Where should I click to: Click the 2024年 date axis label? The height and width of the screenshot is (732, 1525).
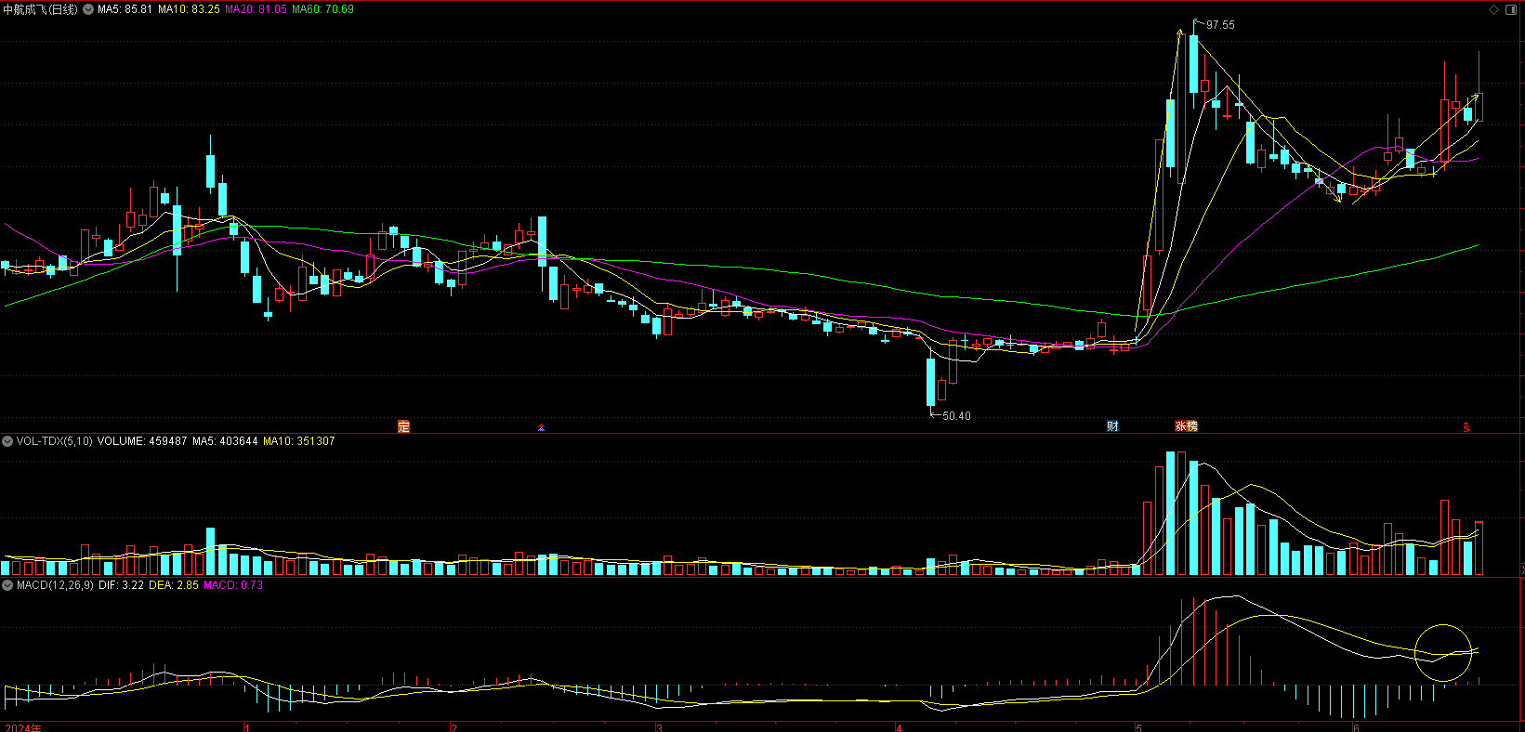click(x=23, y=727)
